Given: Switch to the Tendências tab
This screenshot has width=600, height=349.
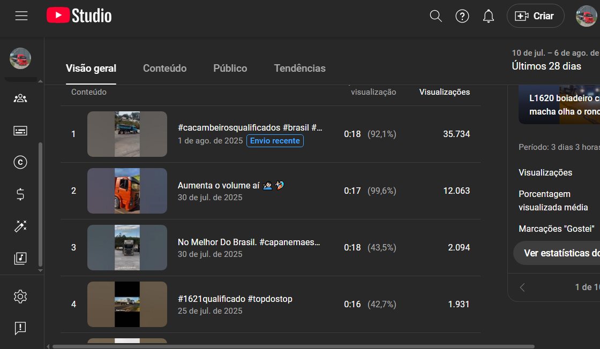Looking at the screenshot, I should [300, 69].
